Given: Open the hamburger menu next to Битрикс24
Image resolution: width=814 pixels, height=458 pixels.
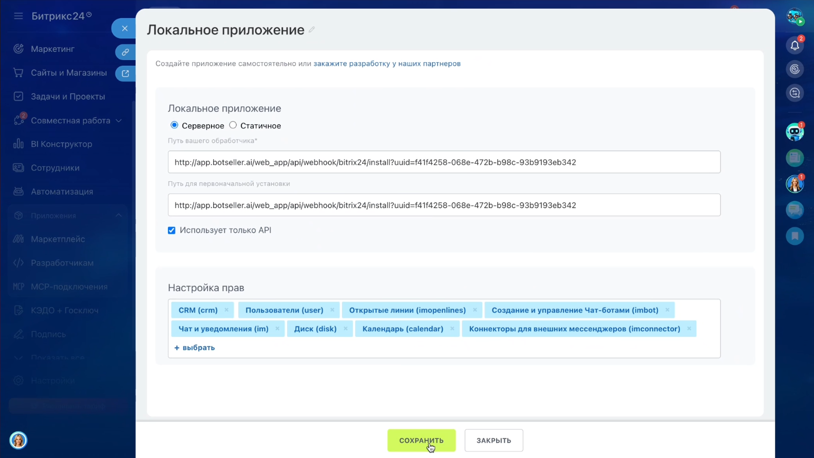Looking at the screenshot, I should [18, 16].
